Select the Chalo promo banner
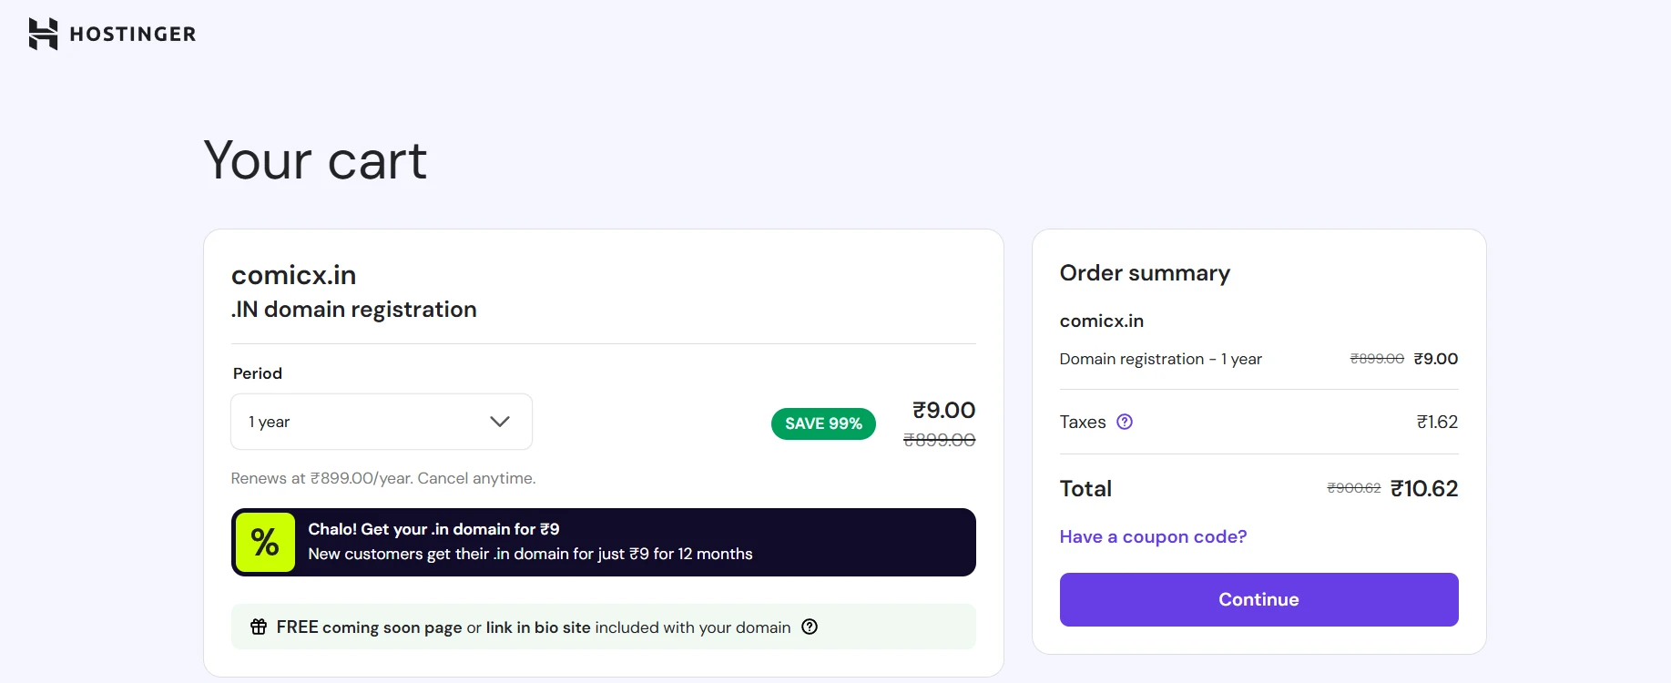This screenshot has height=683, width=1671. tap(603, 542)
